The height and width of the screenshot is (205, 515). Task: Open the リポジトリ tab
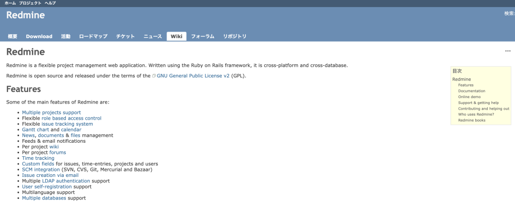coord(235,36)
